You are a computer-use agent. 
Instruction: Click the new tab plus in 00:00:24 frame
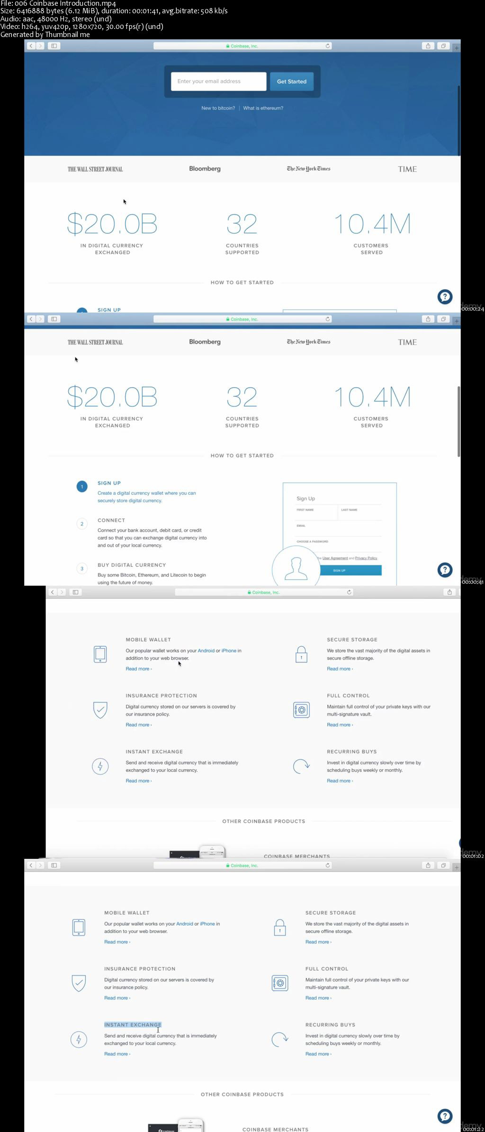point(457,48)
